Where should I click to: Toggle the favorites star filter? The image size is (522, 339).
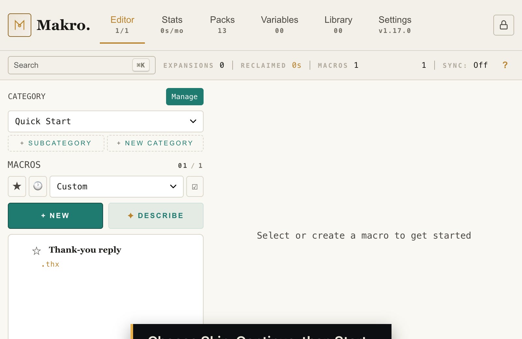point(17,186)
